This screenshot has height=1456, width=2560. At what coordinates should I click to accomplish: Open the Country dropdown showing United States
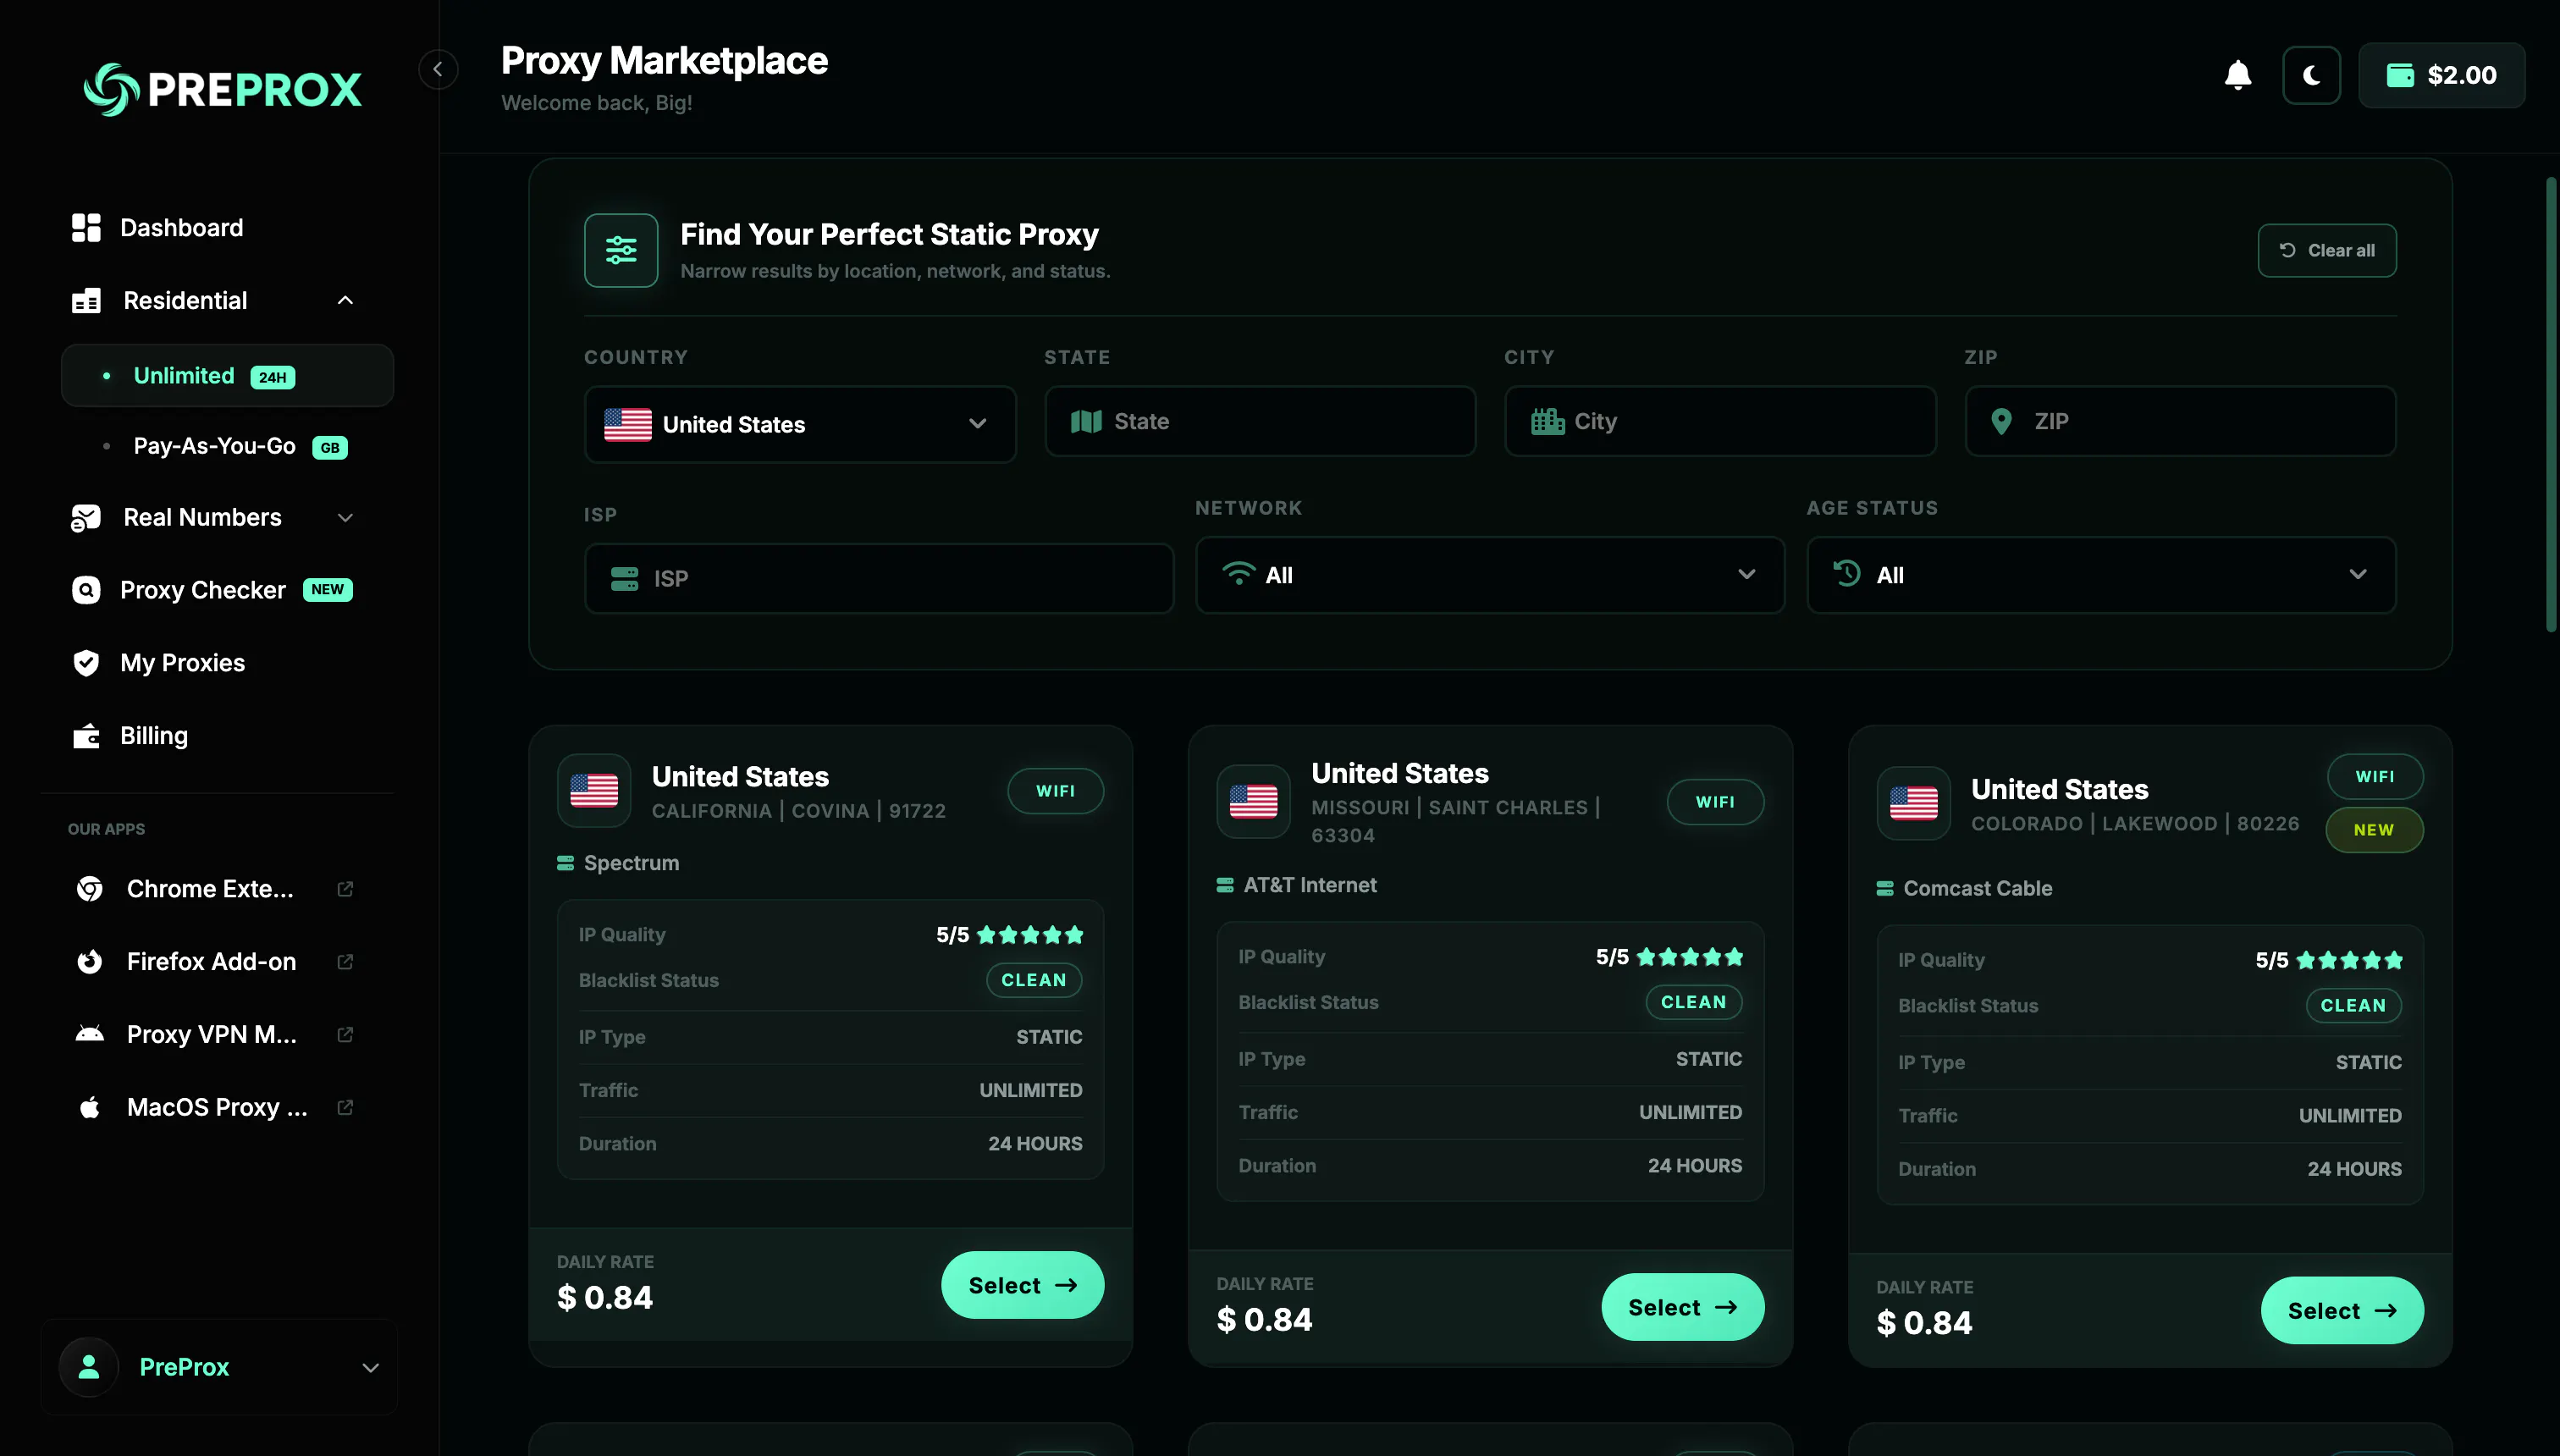click(x=800, y=424)
